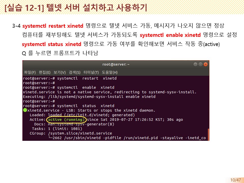Close the terminal with the orange button
Viewport: 244px width, 183px height.
205,64
